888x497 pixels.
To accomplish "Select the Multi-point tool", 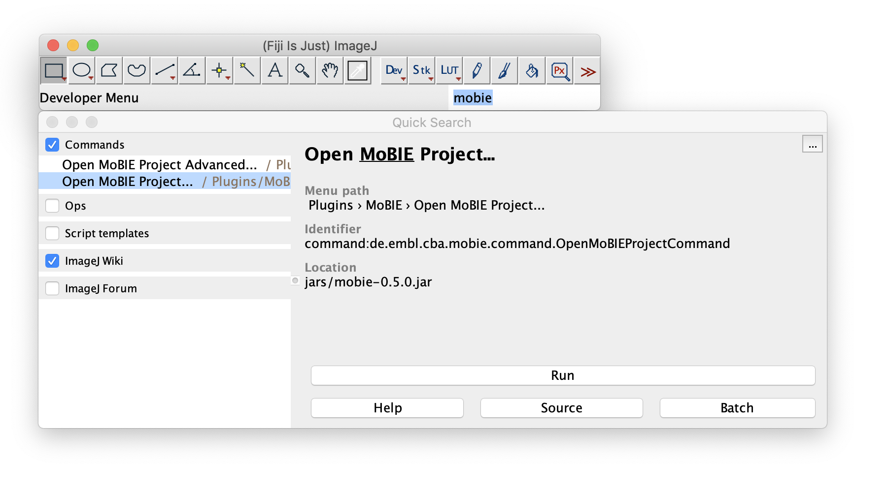I will point(219,71).
